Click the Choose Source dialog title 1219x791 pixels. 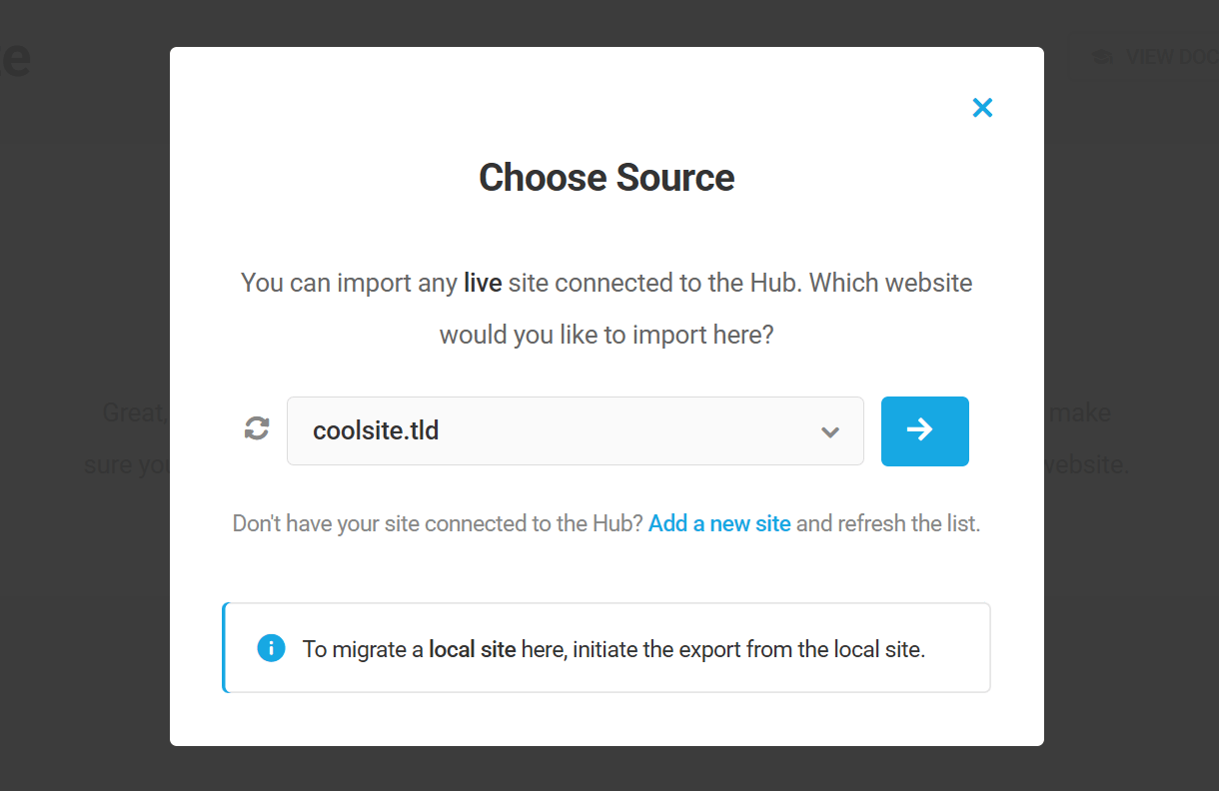pyautogui.click(x=607, y=178)
